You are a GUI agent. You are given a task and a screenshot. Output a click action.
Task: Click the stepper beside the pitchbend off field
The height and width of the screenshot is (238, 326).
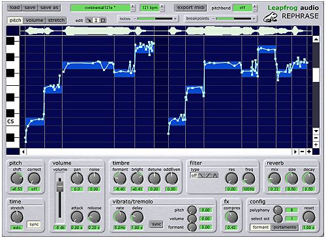[254, 8]
